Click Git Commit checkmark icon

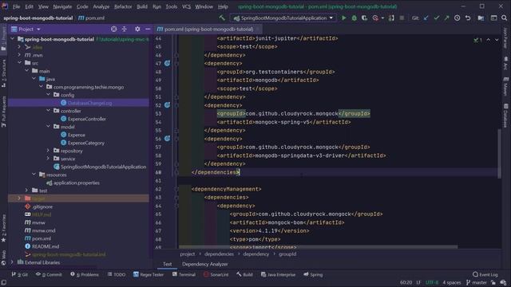coord(437,18)
